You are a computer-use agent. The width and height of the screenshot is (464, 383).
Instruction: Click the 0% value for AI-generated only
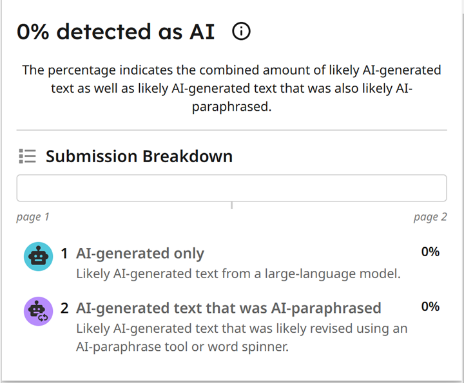coord(430,252)
